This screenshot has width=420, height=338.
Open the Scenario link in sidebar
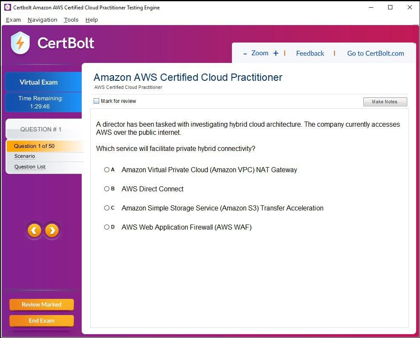click(25, 156)
